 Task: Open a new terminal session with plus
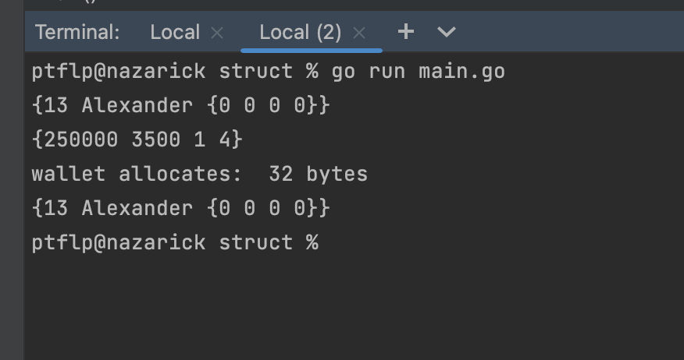tap(404, 32)
